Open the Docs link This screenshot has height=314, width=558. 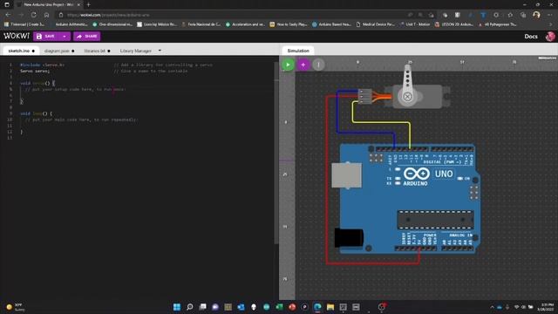pyautogui.click(x=531, y=37)
